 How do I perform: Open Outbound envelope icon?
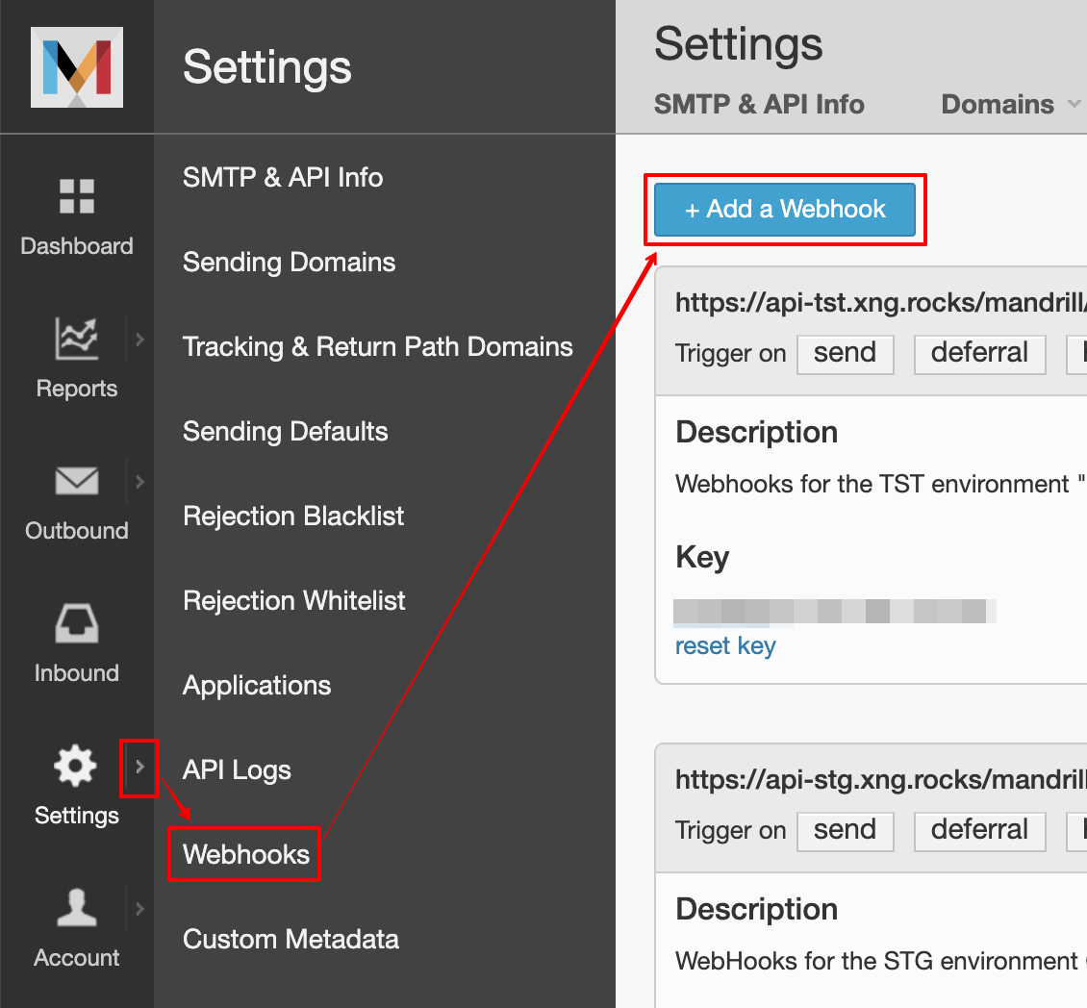pyautogui.click(x=77, y=480)
